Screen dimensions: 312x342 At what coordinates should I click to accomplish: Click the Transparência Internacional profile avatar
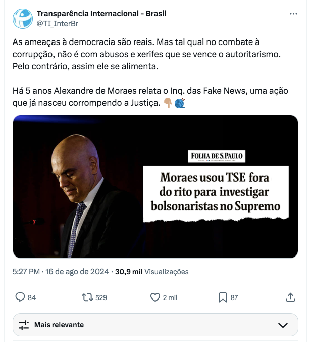point(23,18)
